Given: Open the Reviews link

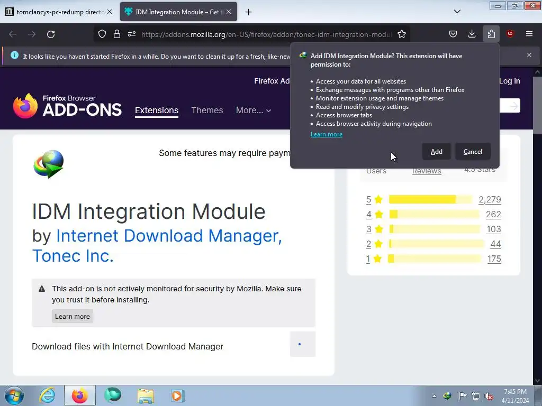Looking at the screenshot, I should click(x=427, y=171).
